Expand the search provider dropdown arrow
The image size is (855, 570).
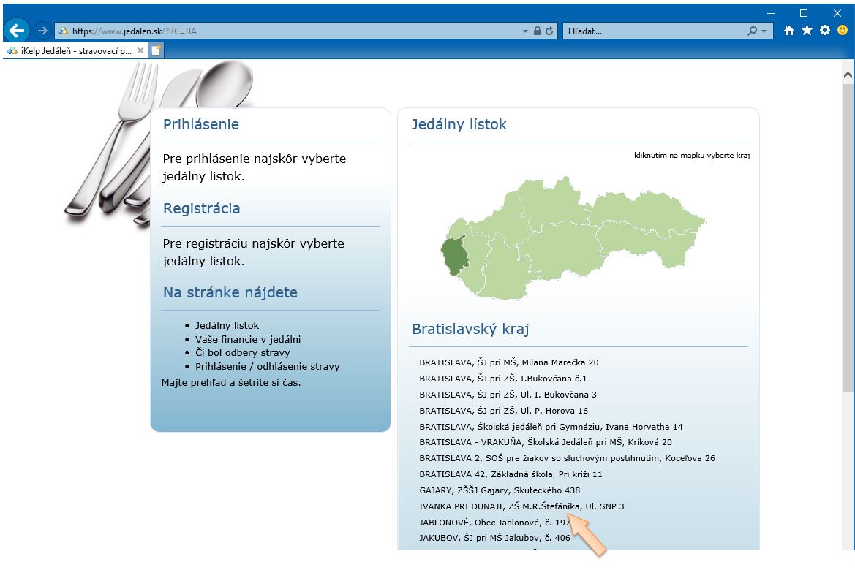764,31
